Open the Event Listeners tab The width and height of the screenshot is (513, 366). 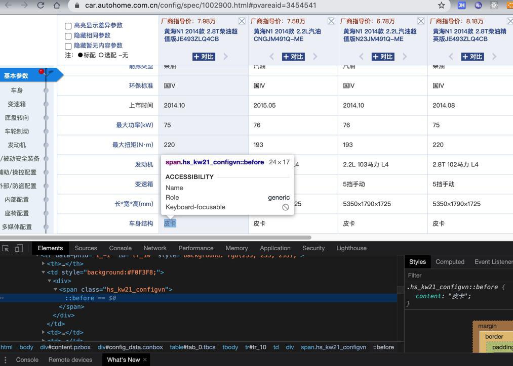[494, 262]
